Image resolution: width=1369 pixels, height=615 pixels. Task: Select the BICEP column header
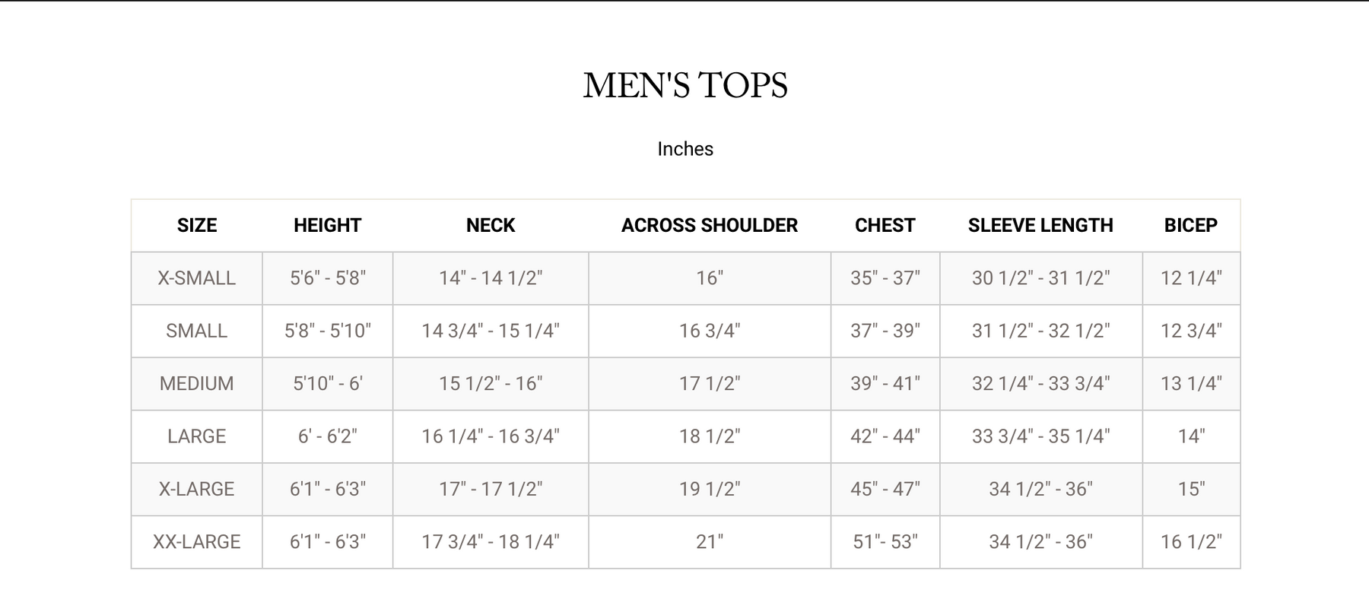(x=1190, y=225)
